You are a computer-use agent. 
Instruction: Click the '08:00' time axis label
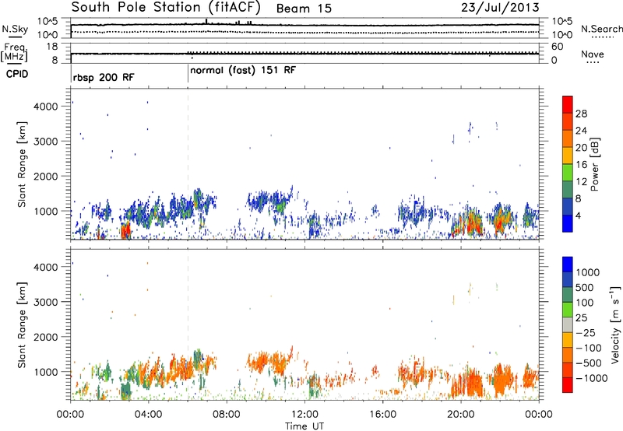point(227,415)
